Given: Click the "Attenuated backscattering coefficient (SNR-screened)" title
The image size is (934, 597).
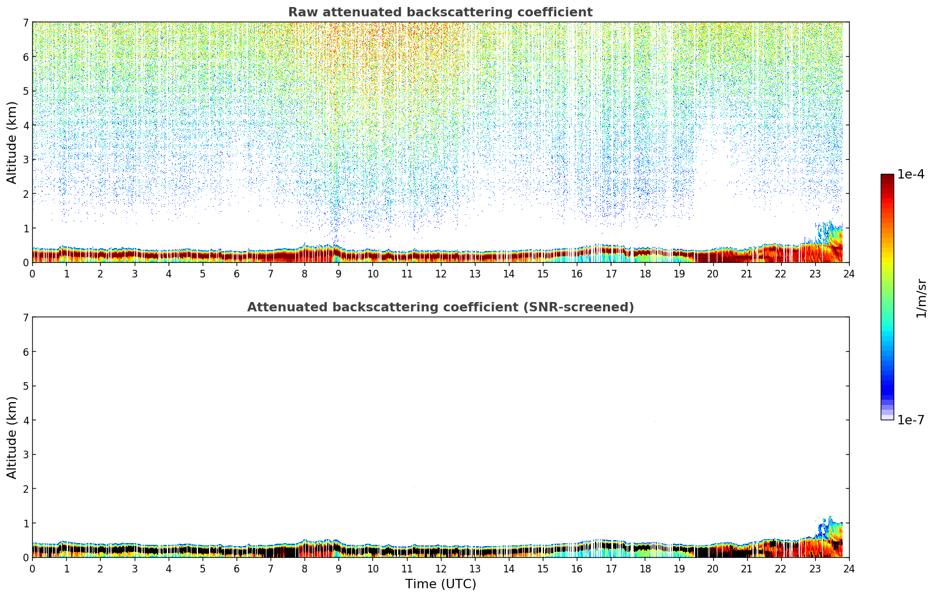Looking at the screenshot, I should pyautogui.click(x=440, y=307).
